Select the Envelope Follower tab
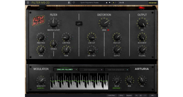This screenshot has width=183, height=97. pyautogui.click(x=66, y=70)
